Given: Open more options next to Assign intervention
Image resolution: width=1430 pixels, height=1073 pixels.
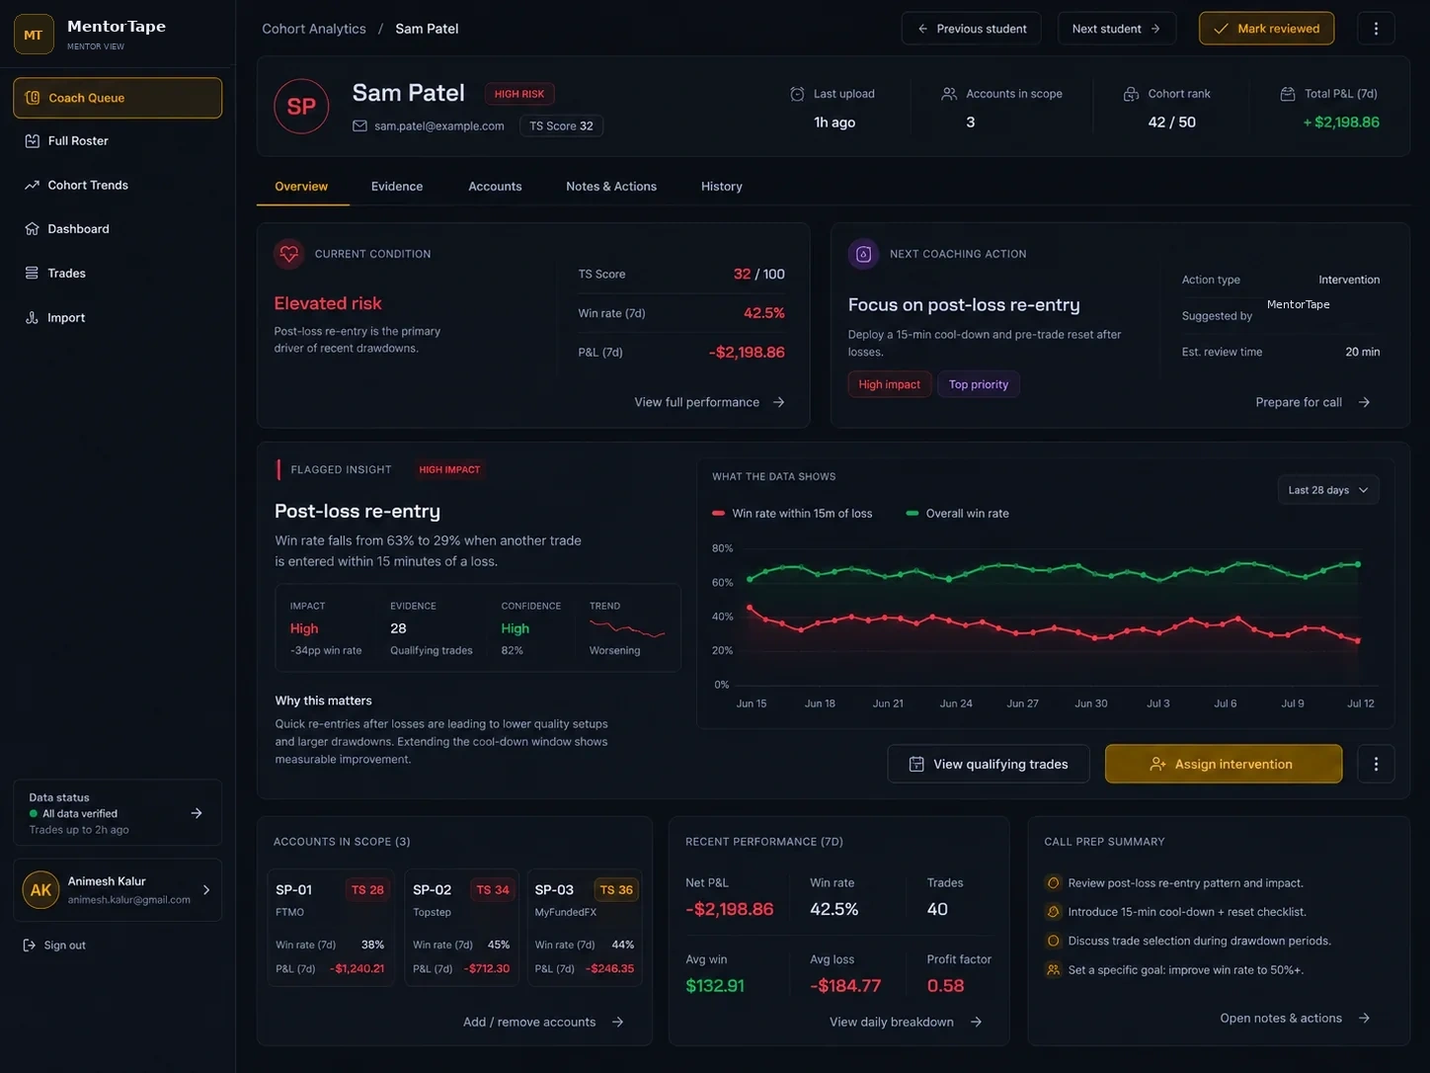Looking at the screenshot, I should click(x=1376, y=764).
